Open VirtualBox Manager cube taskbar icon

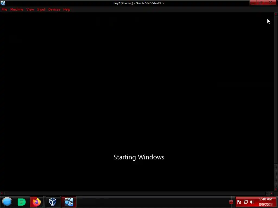[53, 202]
